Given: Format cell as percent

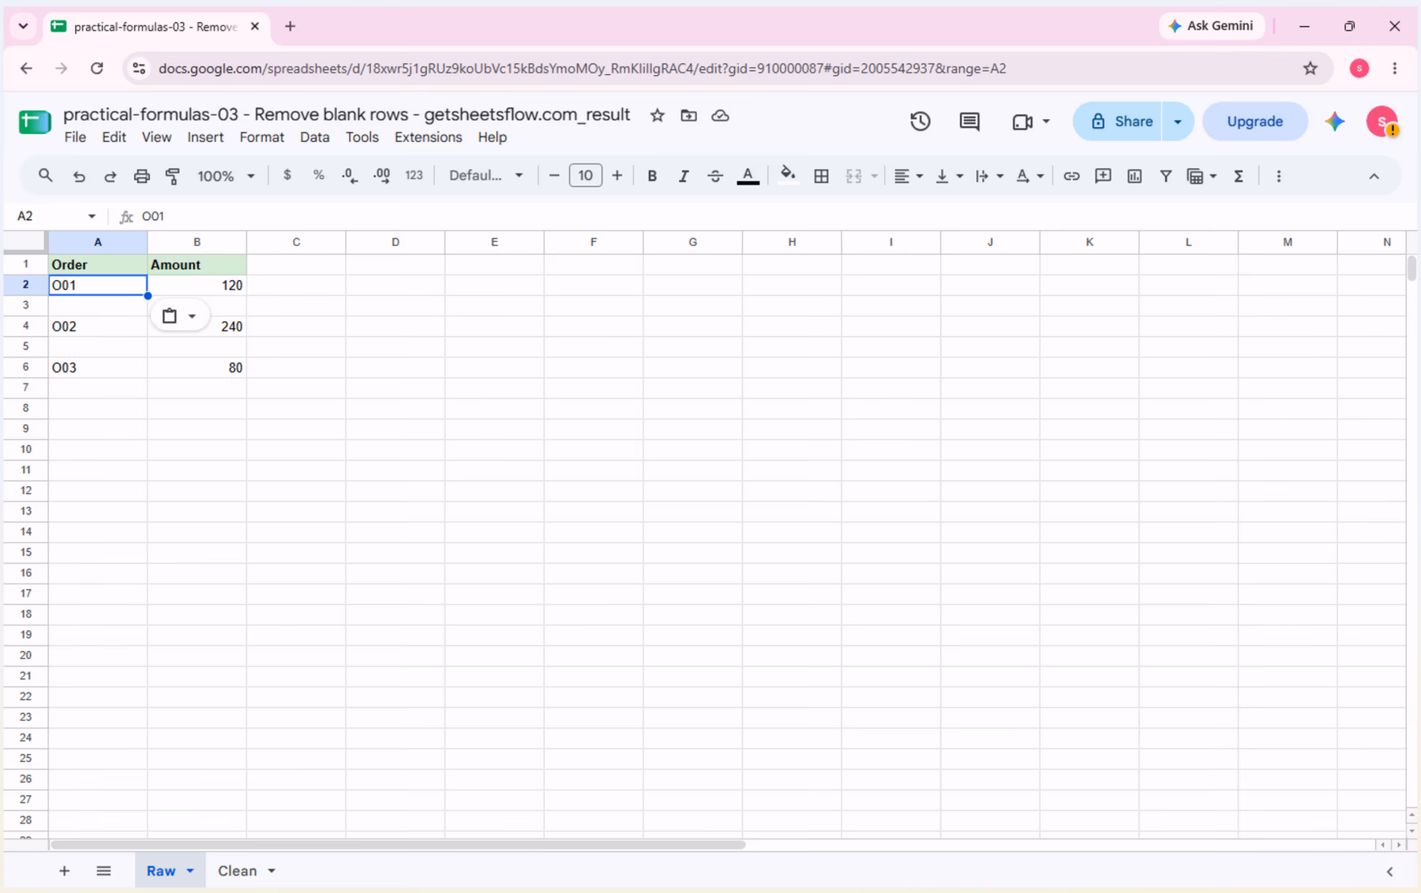Looking at the screenshot, I should pyautogui.click(x=318, y=176).
